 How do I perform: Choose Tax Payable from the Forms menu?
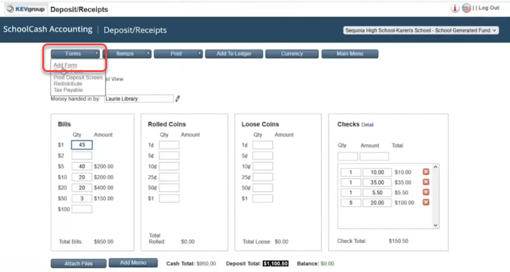(68, 90)
